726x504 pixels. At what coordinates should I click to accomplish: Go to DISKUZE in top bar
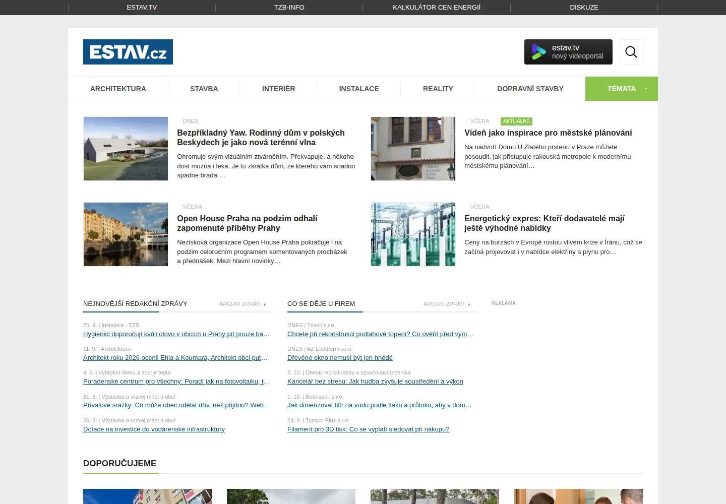pos(584,8)
